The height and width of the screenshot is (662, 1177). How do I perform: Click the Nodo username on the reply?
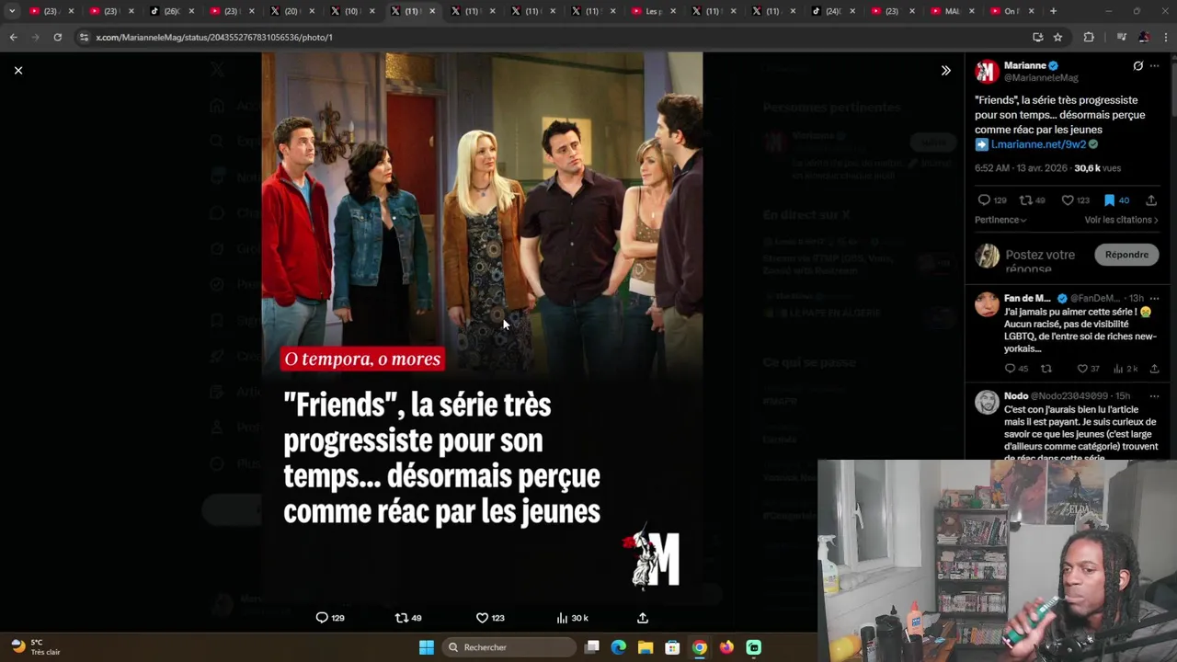(x=1016, y=396)
